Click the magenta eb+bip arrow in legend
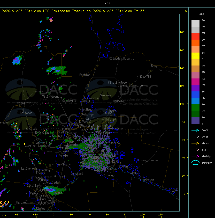 (195, 156)
